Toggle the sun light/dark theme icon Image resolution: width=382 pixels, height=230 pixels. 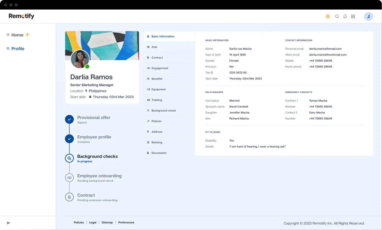coord(328,16)
